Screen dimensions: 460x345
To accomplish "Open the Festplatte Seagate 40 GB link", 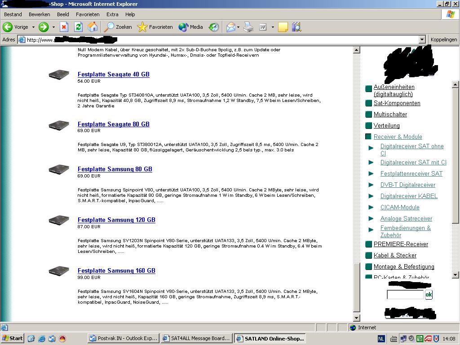I will click(x=114, y=74).
